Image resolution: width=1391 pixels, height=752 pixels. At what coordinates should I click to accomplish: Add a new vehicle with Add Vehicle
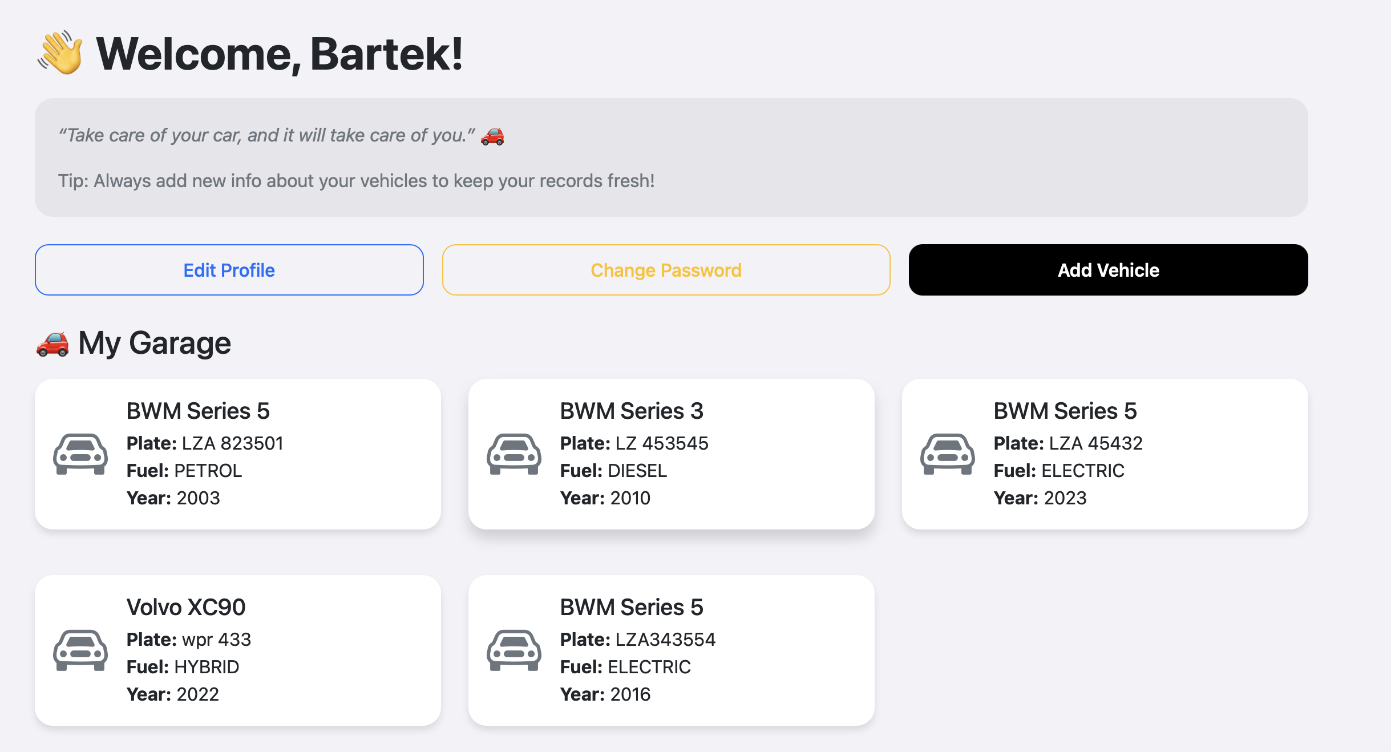1109,270
